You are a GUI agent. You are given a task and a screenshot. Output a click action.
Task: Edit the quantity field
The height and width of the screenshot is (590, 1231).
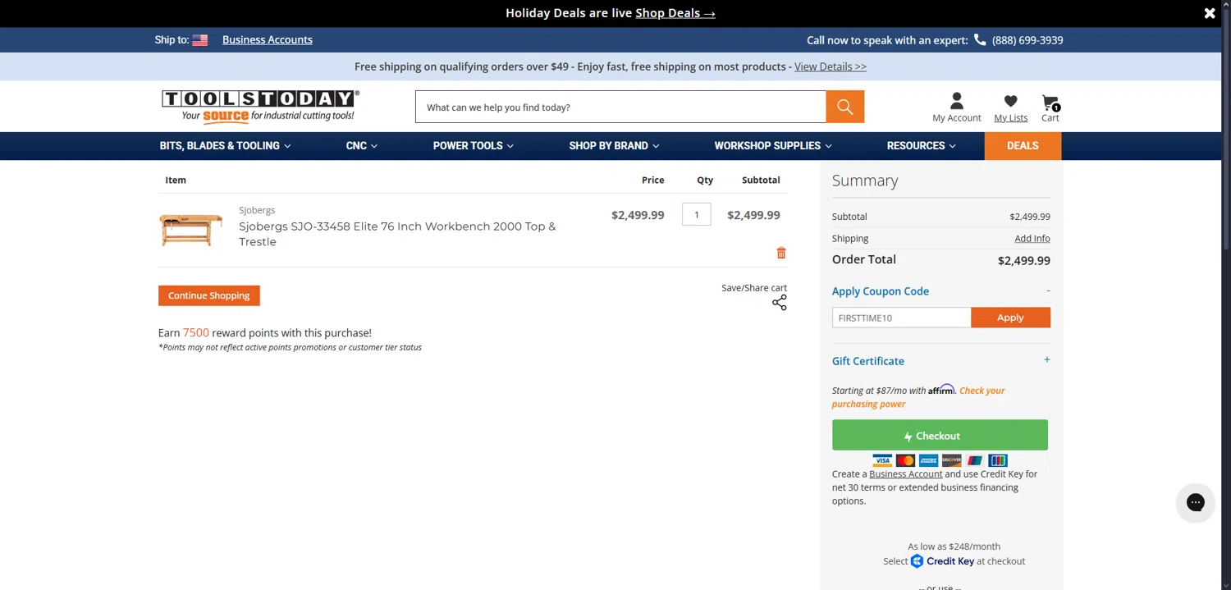[x=697, y=215]
